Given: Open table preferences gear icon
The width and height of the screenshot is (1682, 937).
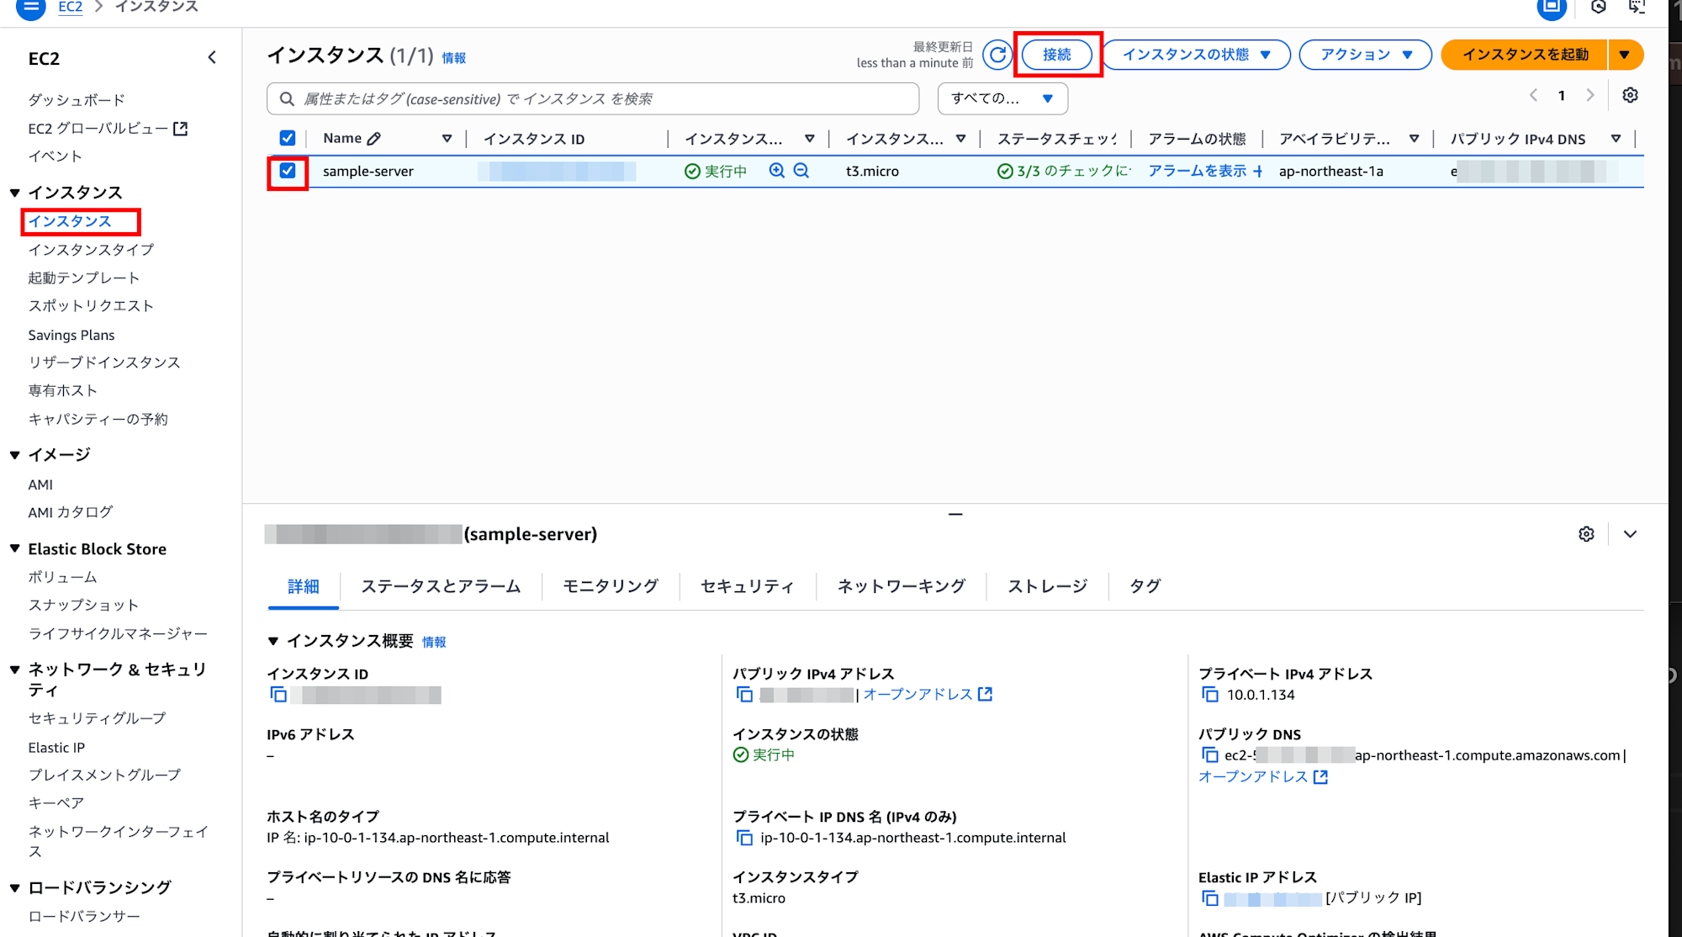Looking at the screenshot, I should [x=1630, y=95].
